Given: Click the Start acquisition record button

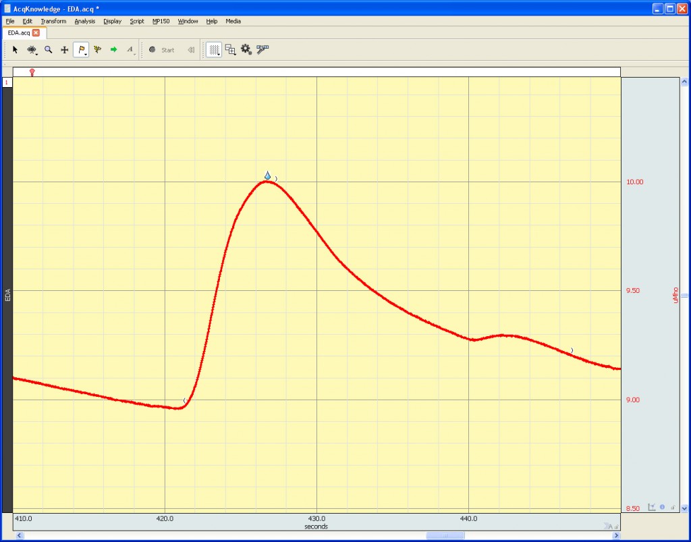Looking at the screenshot, I should pos(162,50).
